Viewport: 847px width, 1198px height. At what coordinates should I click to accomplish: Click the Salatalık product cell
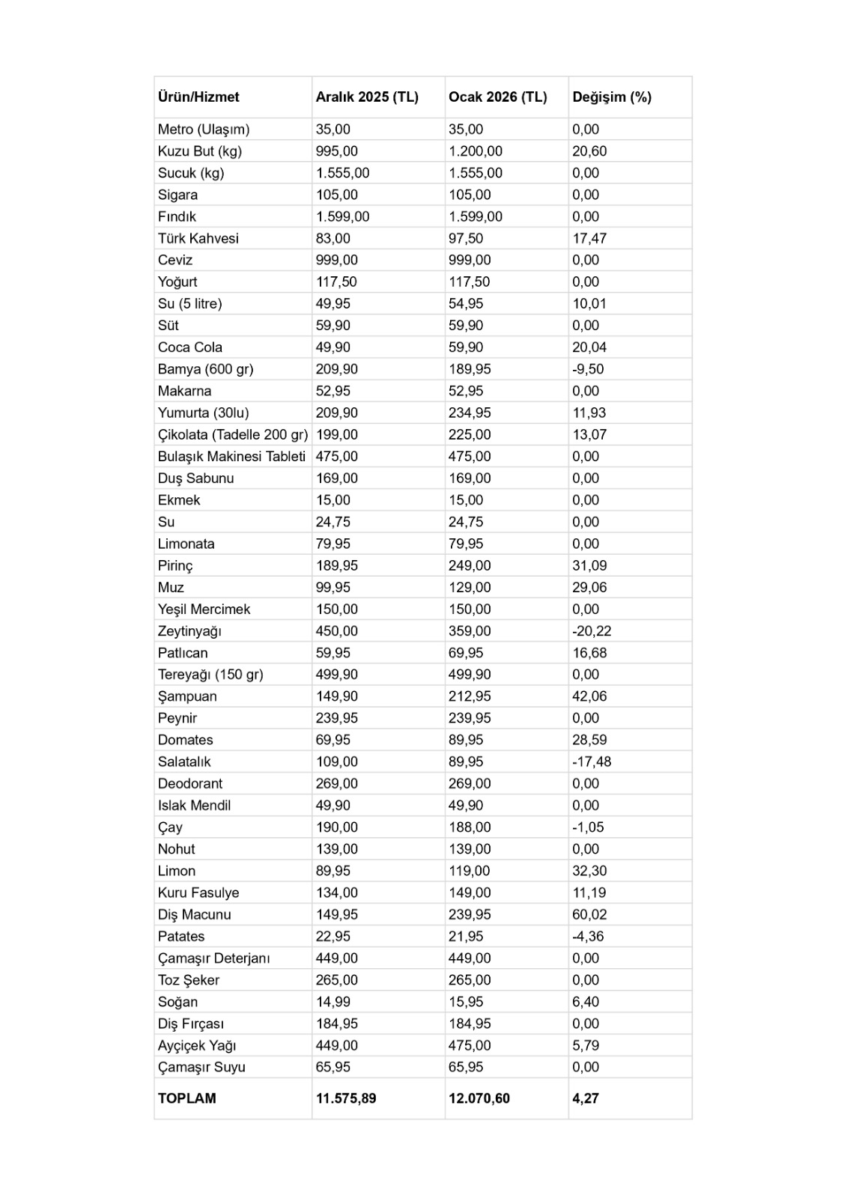point(184,761)
